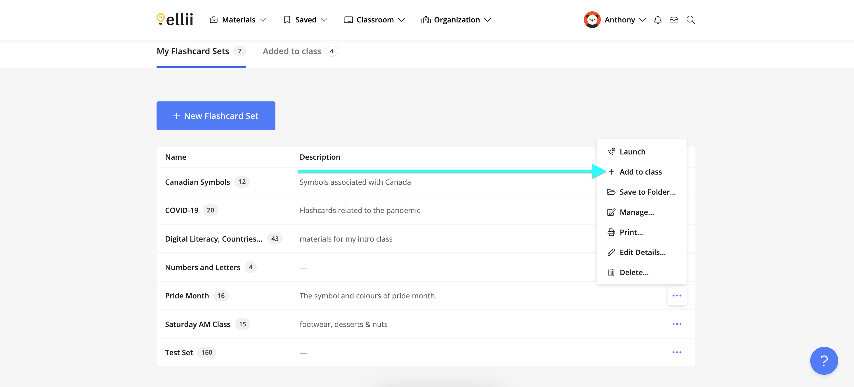
Task: Open the Canadian Symbols flashcard set
Action: [x=198, y=182]
